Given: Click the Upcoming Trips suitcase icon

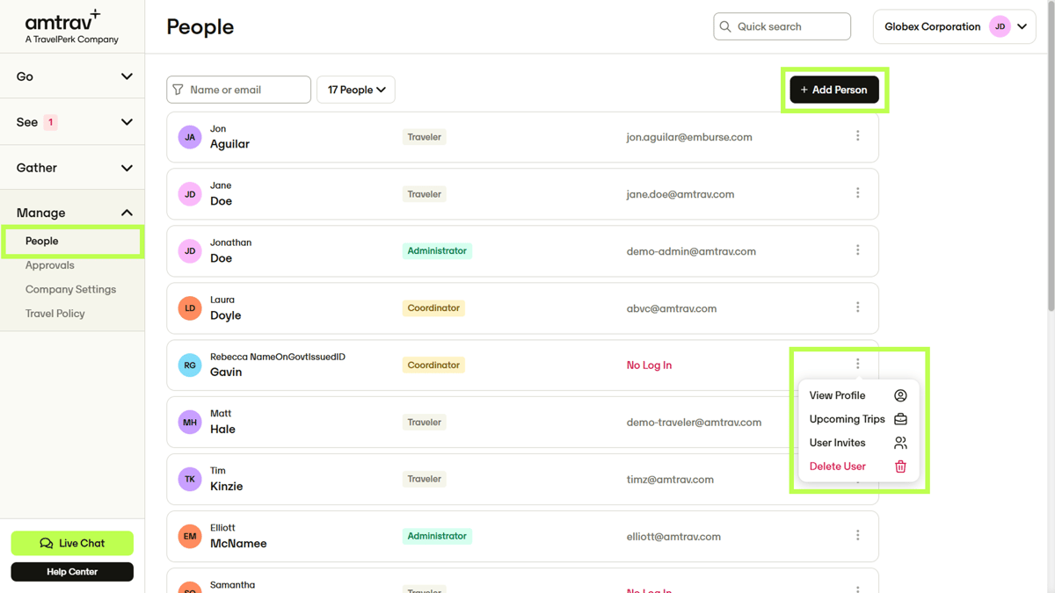Looking at the screenshot, I should 899,419.
